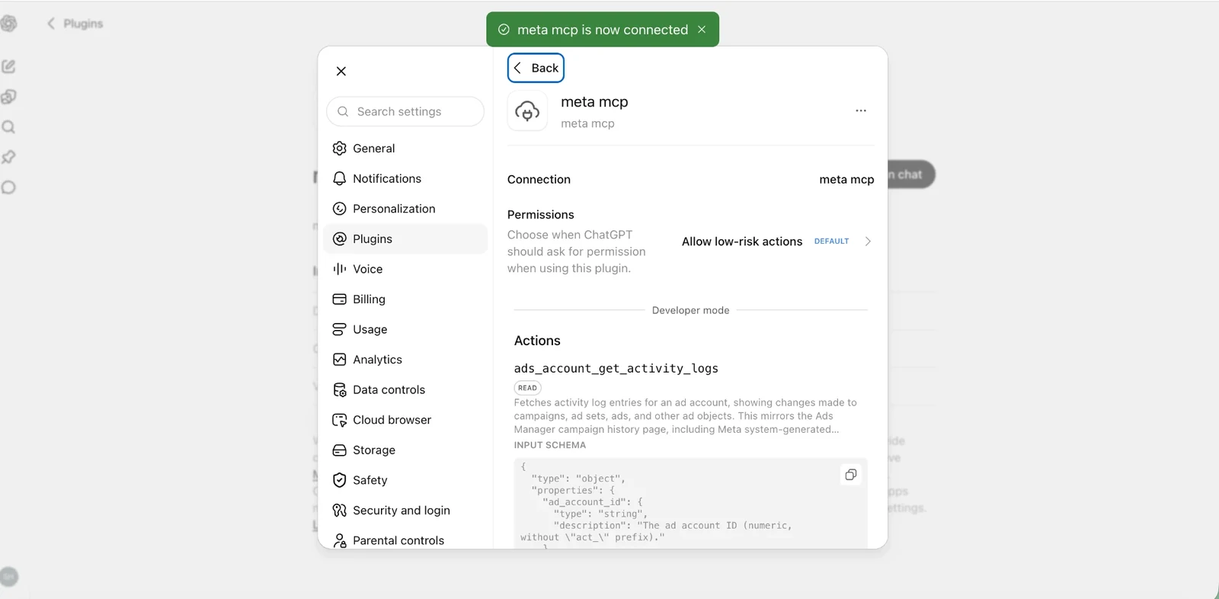Focus the Search settings field
The height and width of the screenshot is (599, 1219).
(405, 111)
